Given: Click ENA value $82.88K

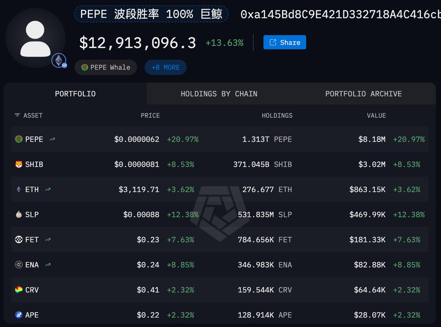Looking at the screenshot, I should click(370, 265).
